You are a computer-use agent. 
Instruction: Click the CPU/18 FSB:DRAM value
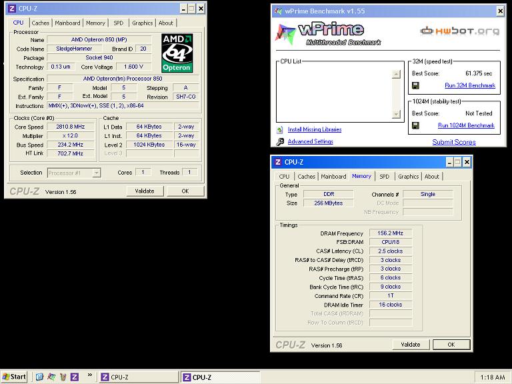(x=390, y=242)
